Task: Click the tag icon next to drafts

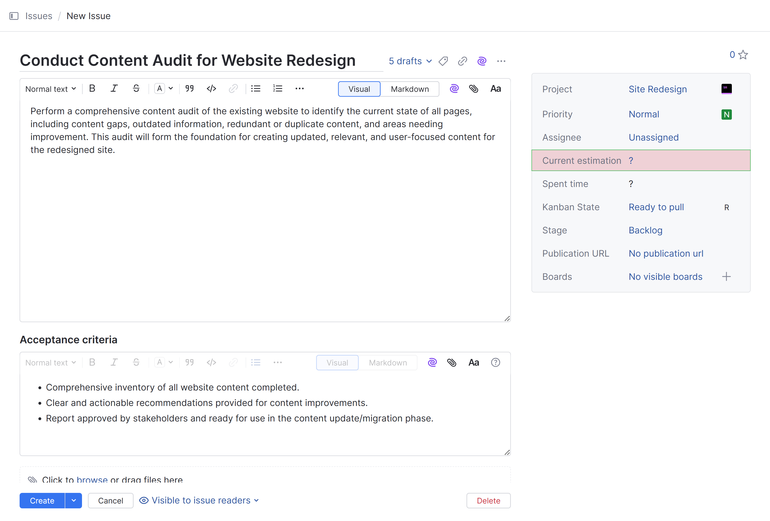Action: (443, 61)
